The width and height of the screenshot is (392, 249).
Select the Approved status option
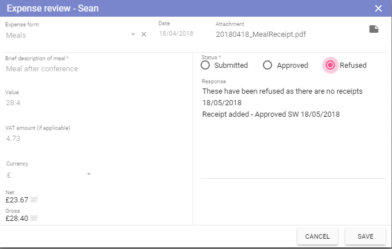(x=267, y=66)
